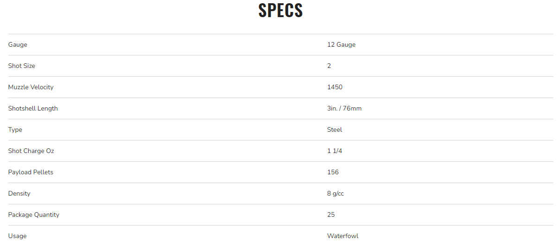
Task: Select the 1 1/4 shot charge value
Action: [335, 151]
